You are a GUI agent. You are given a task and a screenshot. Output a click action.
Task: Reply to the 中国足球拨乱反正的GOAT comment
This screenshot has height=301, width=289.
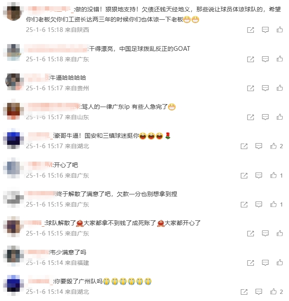click(265, 59)
